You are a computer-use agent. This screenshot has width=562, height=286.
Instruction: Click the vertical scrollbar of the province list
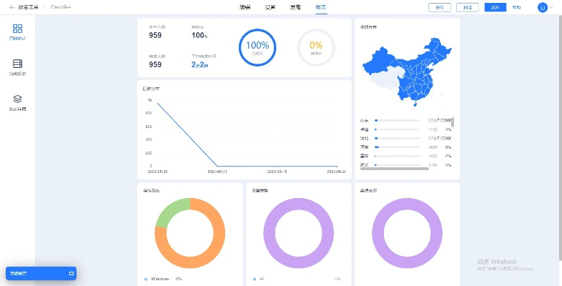point(453,122)
